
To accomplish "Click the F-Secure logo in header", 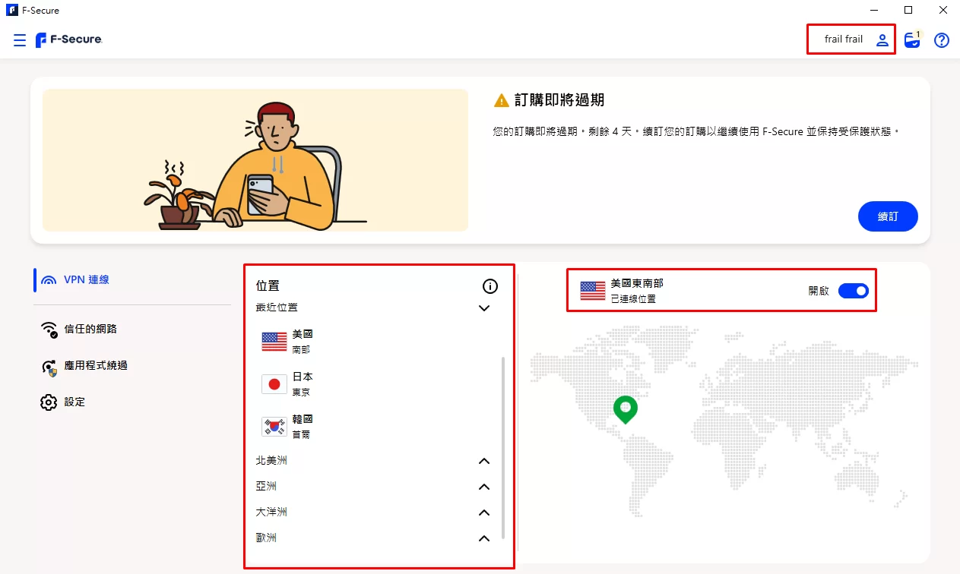I will click(x=69, y=40).
